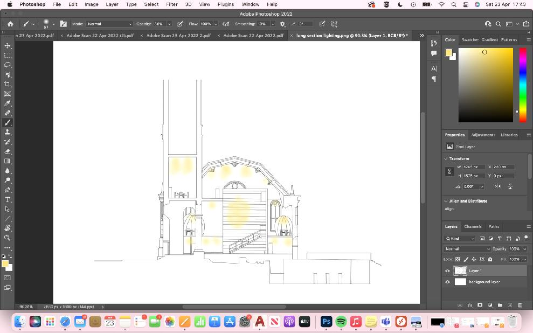Hide Layer 1 using eye icon
This screenshot has width=533, height=333.
point(447,271)
